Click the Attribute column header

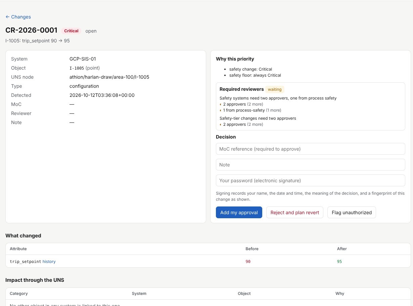18,249
